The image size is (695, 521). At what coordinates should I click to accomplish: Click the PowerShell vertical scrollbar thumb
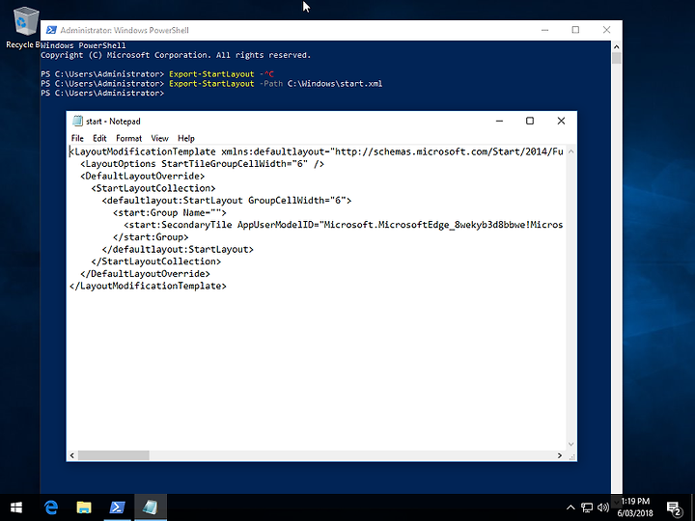click(616, 59)
